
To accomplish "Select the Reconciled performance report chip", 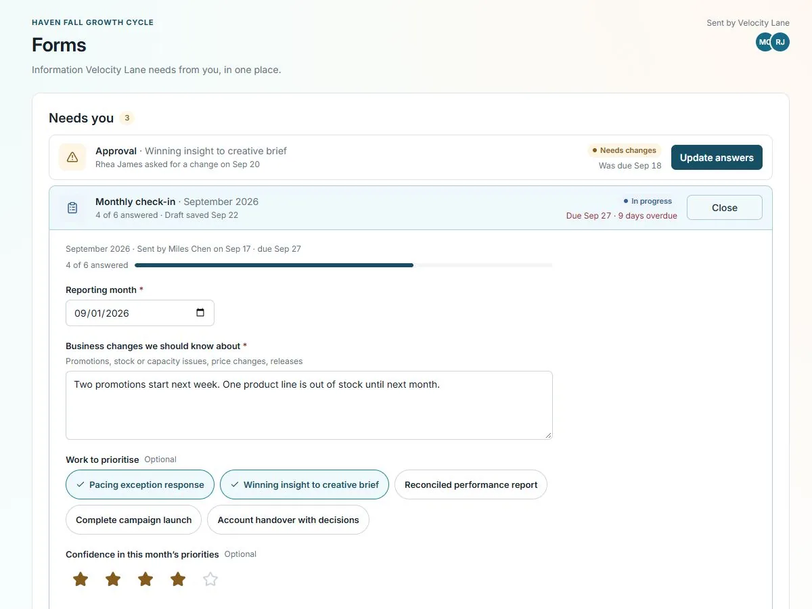I will [x=471, y=484].
